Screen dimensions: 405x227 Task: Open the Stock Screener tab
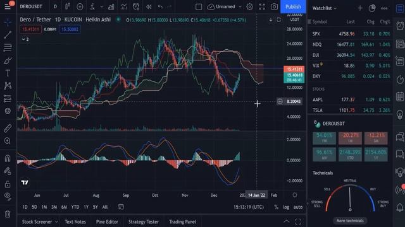[37, 222]
